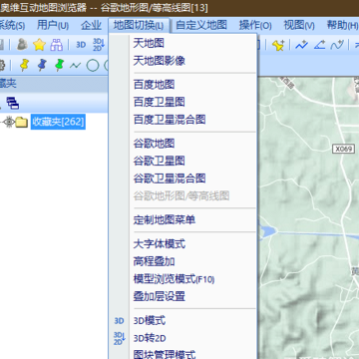Click the add curve line icon
Screen dimensions: 359x359
[x=337, y=45]
